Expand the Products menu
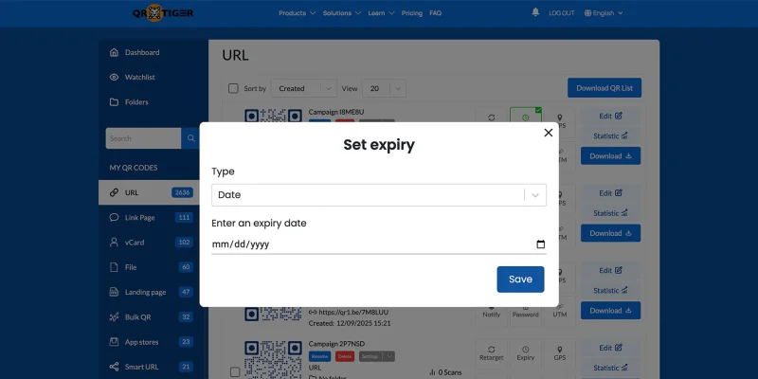The width and height of the screenshot is (758, 379). pyautogui.click(x=297, y=13)
